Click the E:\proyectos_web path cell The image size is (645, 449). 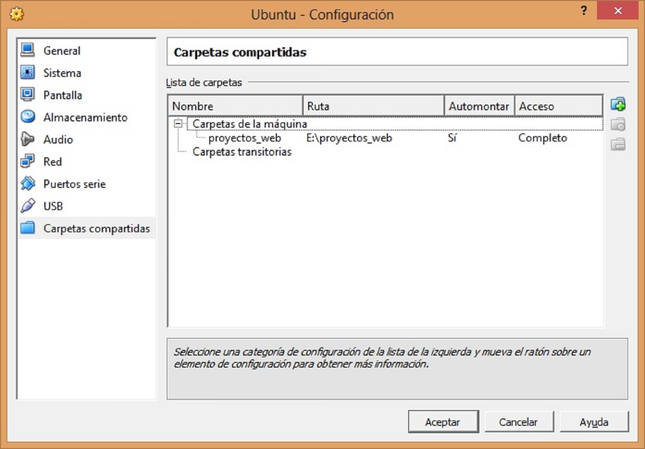[x=349, y=138]
